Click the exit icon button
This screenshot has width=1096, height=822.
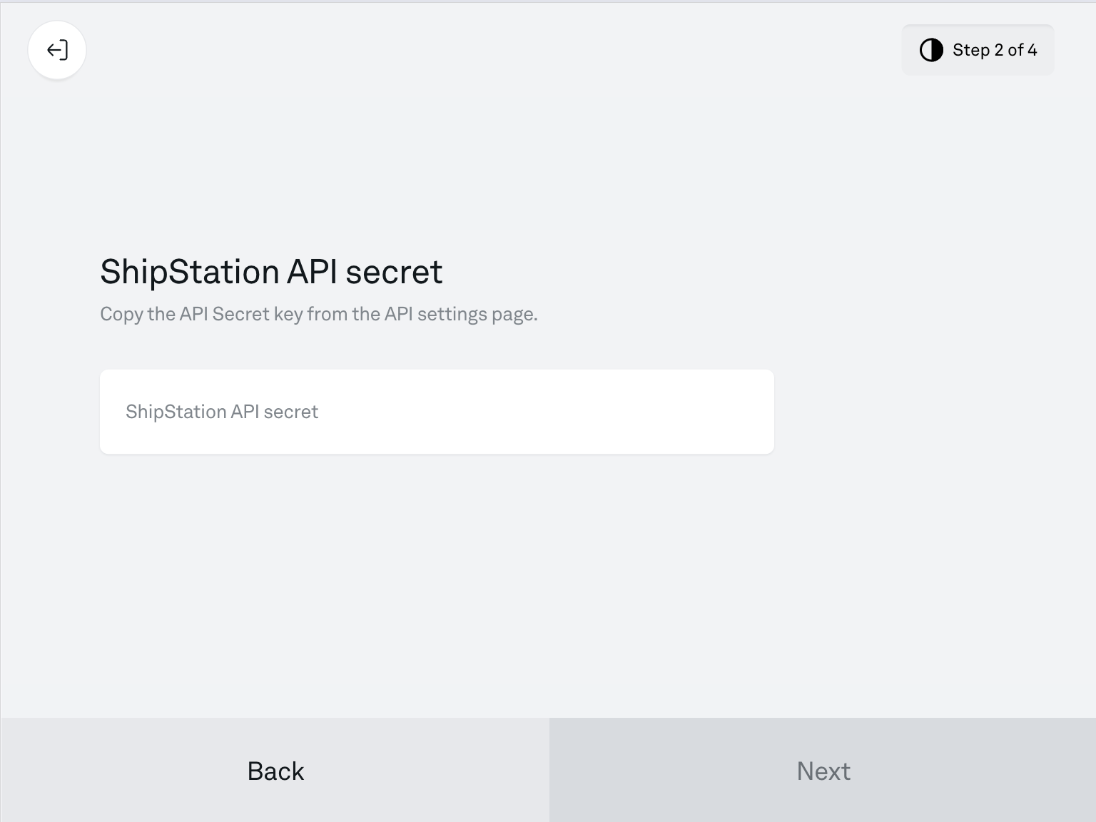pyautogui.click(x=57, y=50)
